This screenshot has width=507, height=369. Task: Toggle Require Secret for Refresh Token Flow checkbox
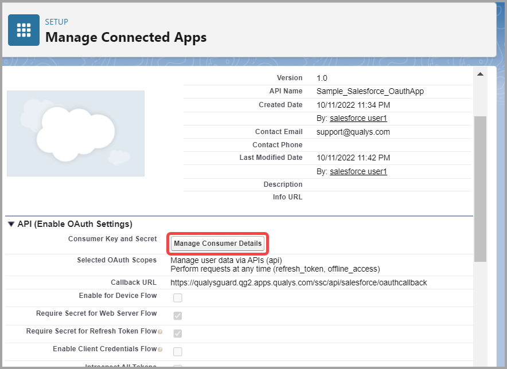click(x=178, y=333)
